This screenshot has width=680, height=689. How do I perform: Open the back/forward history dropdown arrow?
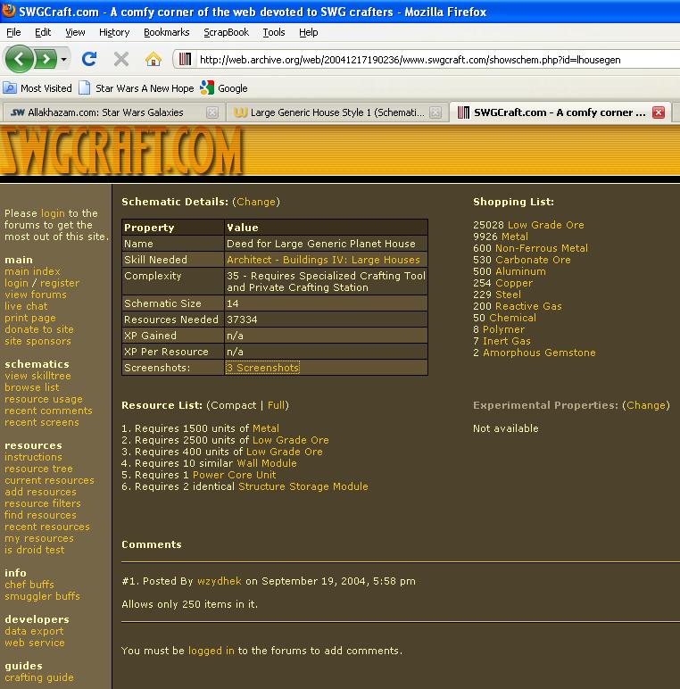[x=64, y=60]
